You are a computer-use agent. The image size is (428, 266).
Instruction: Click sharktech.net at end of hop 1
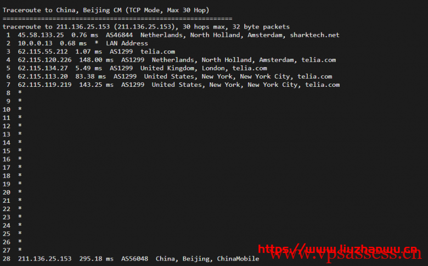(x=314, y=35)
